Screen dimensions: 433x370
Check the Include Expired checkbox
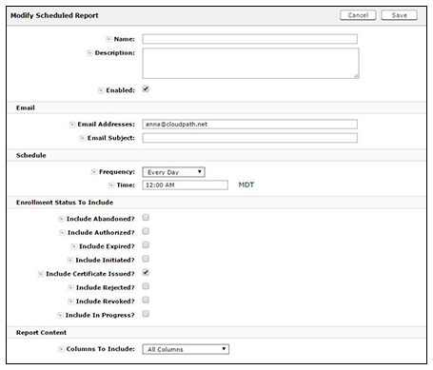[146, 245]
